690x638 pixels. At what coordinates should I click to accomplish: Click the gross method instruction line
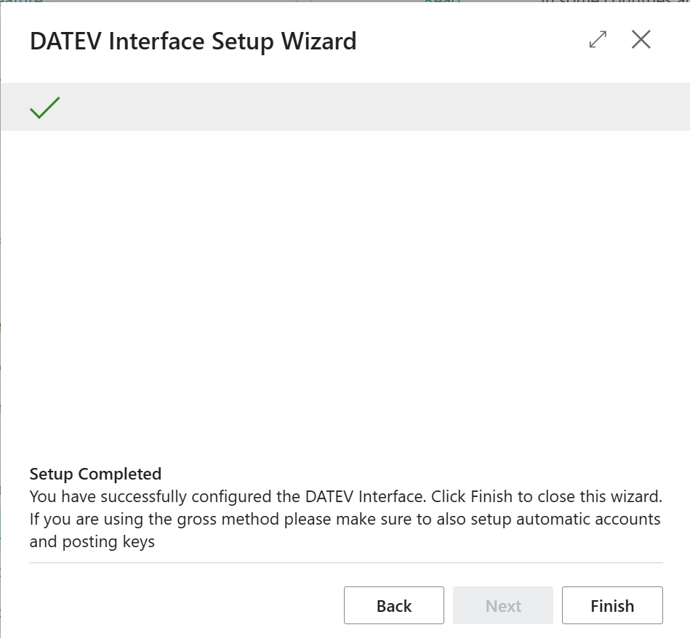click(x=345, y=520)
